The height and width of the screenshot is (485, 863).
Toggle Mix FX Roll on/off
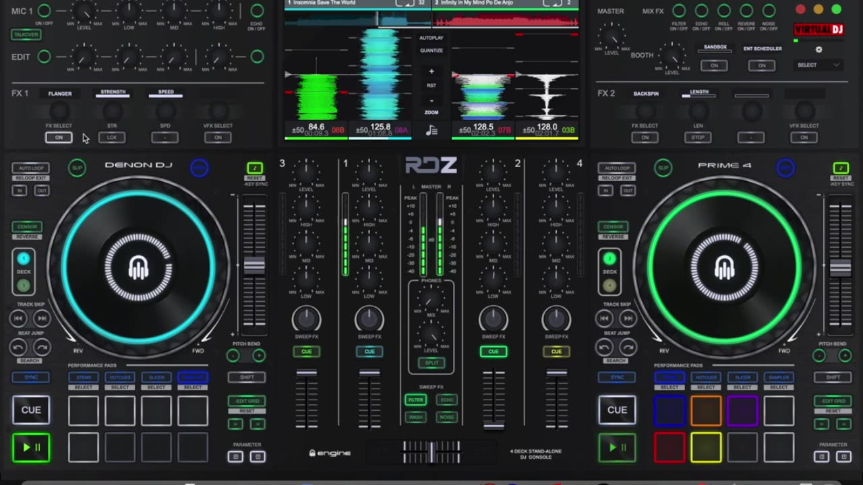[724, 10]
